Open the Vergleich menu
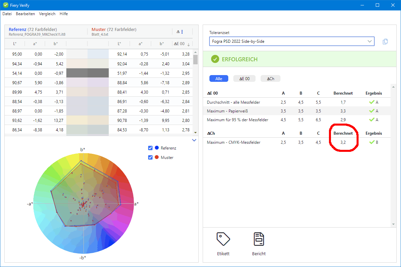 47,14
